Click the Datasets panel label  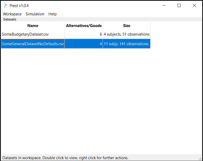pos(10,19)
